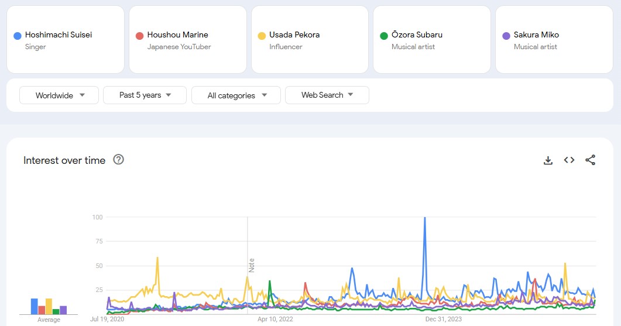The image size is (621, 326).
Task: Click the Dec 31, 2023 axis label
Action: click(x=444, y=319)
